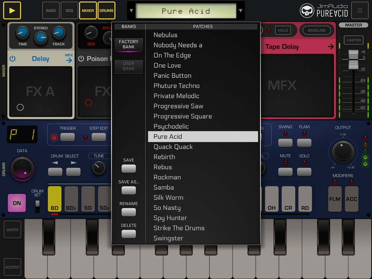This screenshot has width=372, height=279.
Task: Toggle the pink drums ON button
Action: tap(17, 203)
